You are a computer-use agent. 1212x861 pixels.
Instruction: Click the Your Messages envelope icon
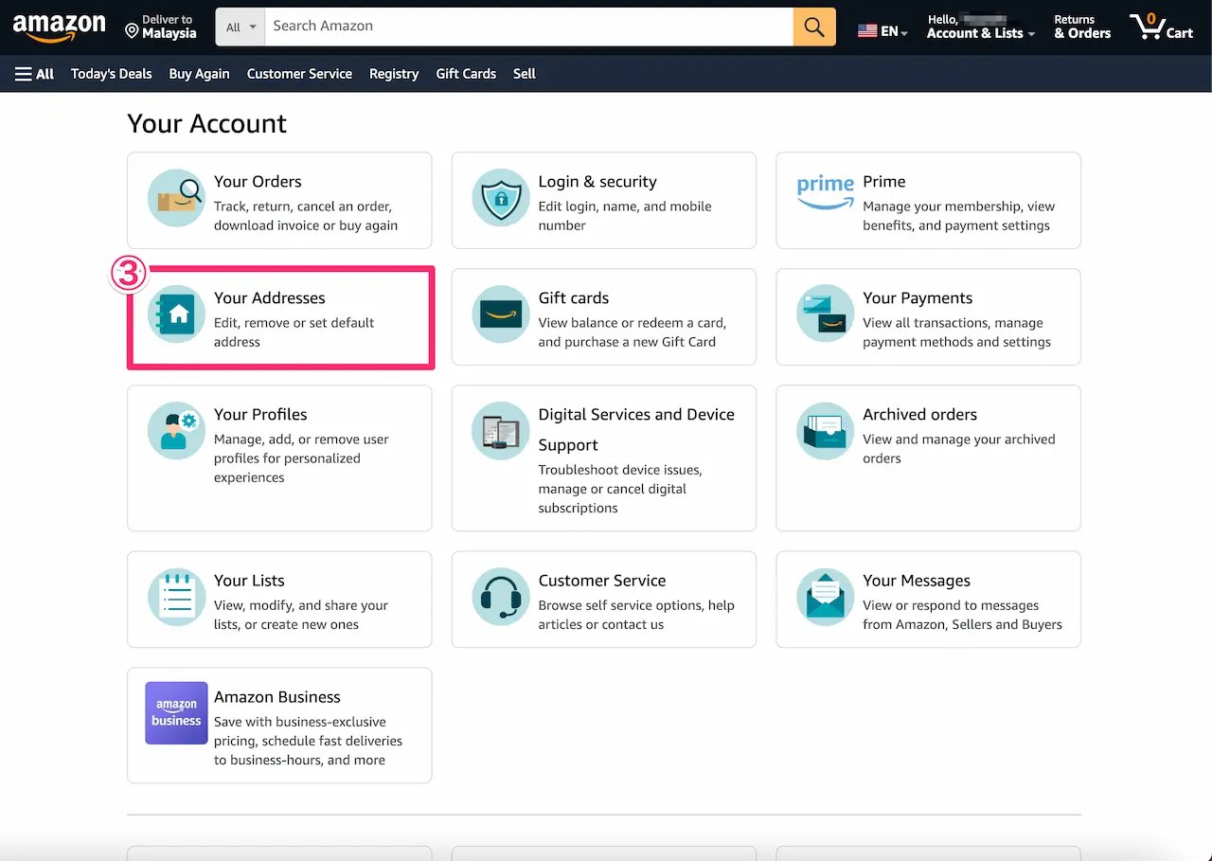click(x=825, y=598)
